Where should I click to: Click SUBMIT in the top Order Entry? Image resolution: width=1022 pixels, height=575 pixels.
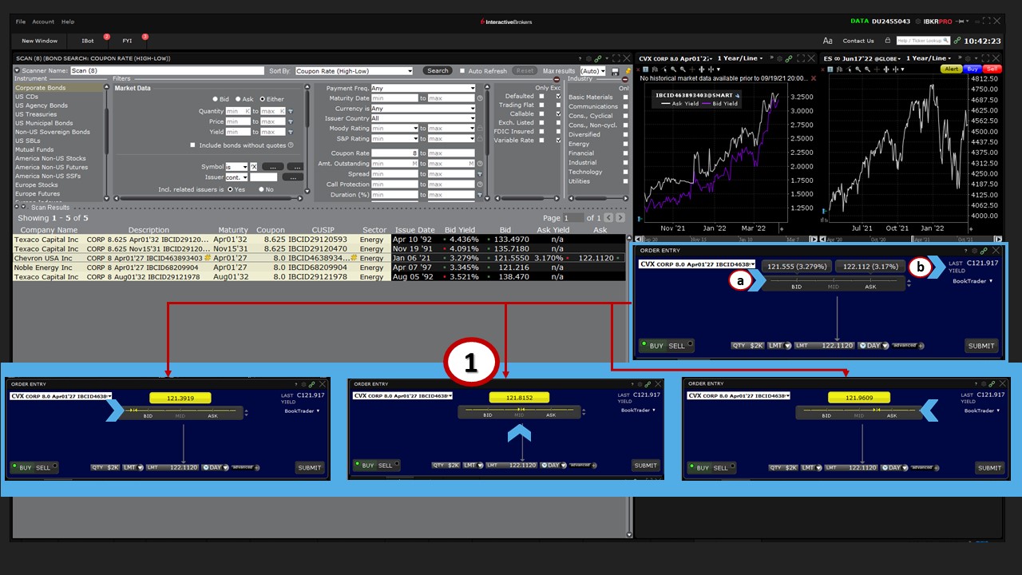pos(980,346)
